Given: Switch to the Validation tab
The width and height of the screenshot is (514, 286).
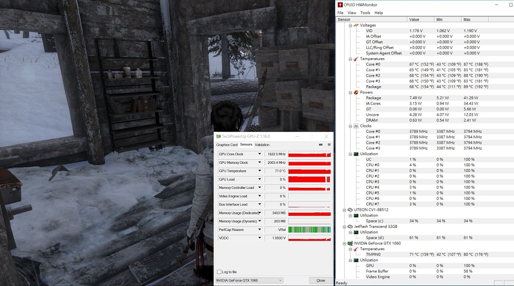Looking at the screenshot, I should [262, 145].
